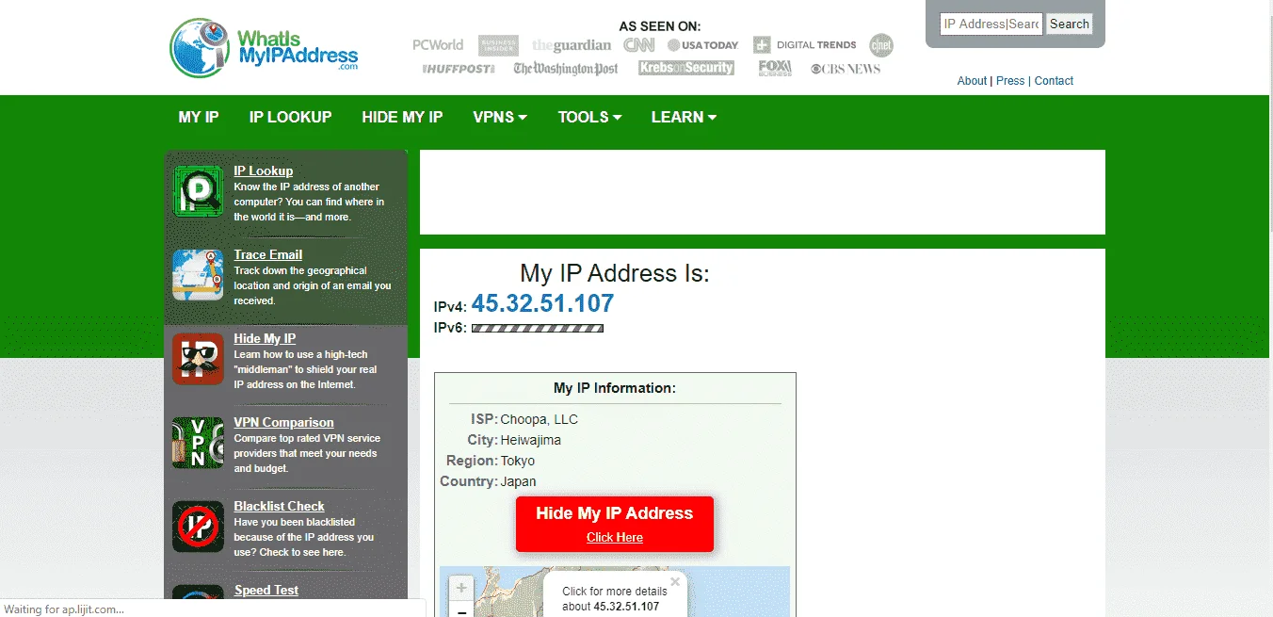Expand the VPNS dropdown menu
Screen dimensions: 1273x617
(500, 118)
